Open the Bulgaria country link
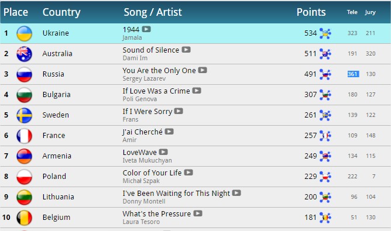Screen dimensions: 391x231 pos(56,95)
